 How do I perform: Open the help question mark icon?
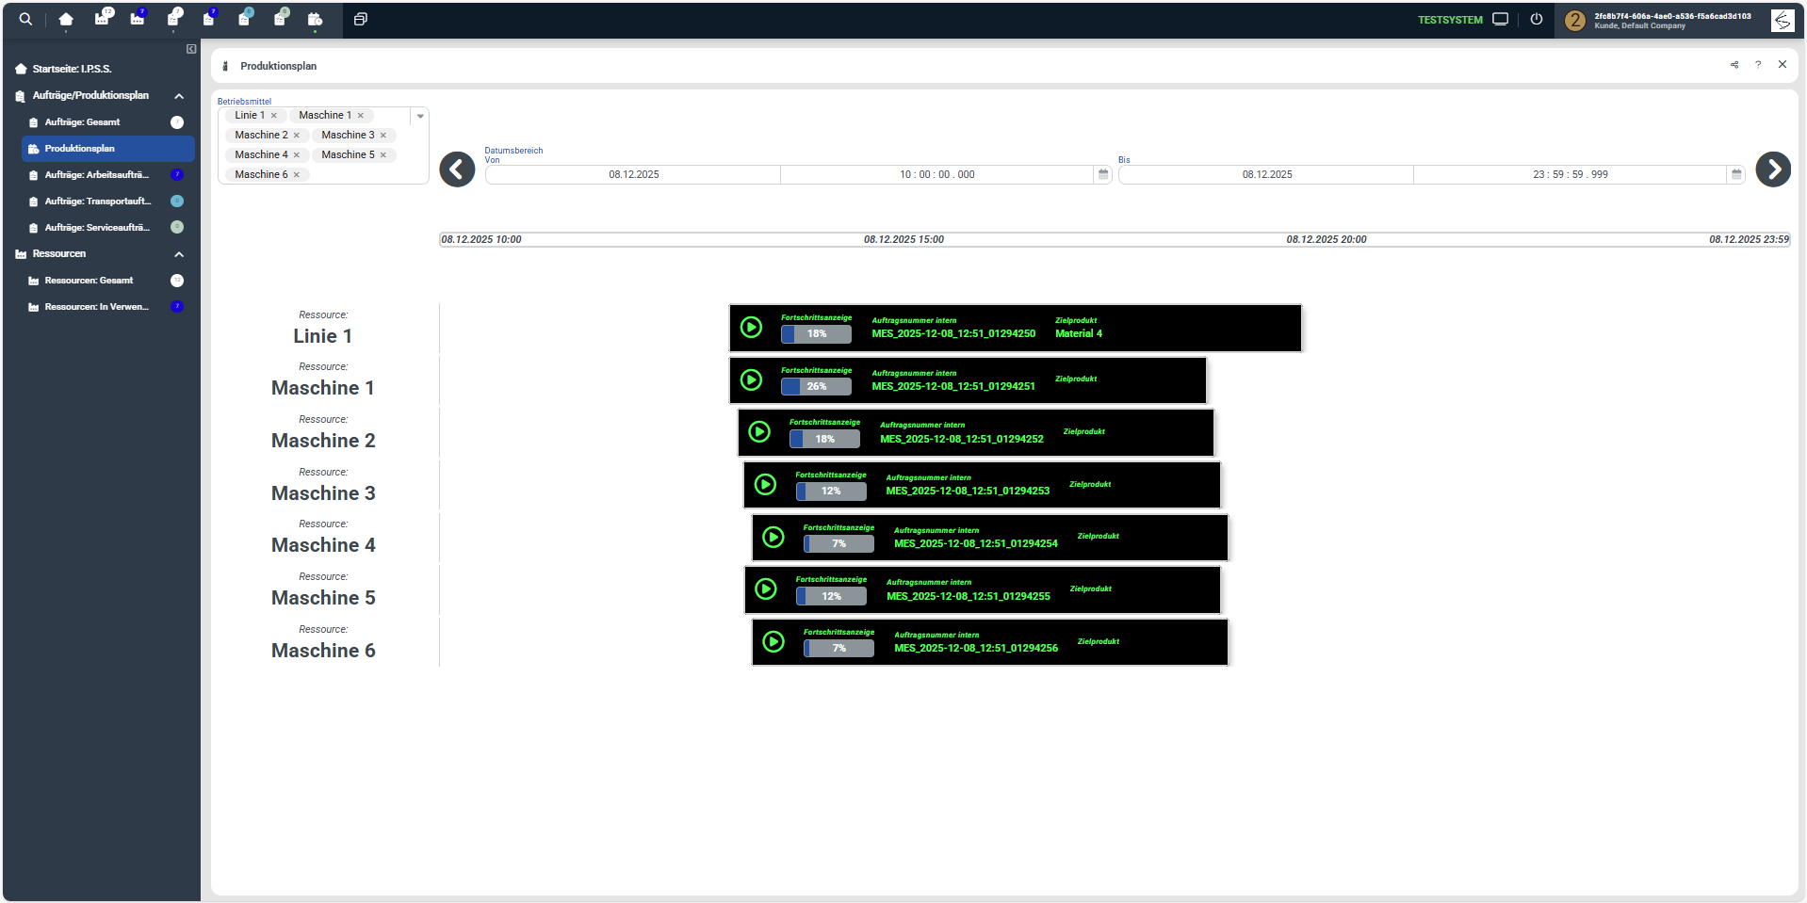point(1758,65)
